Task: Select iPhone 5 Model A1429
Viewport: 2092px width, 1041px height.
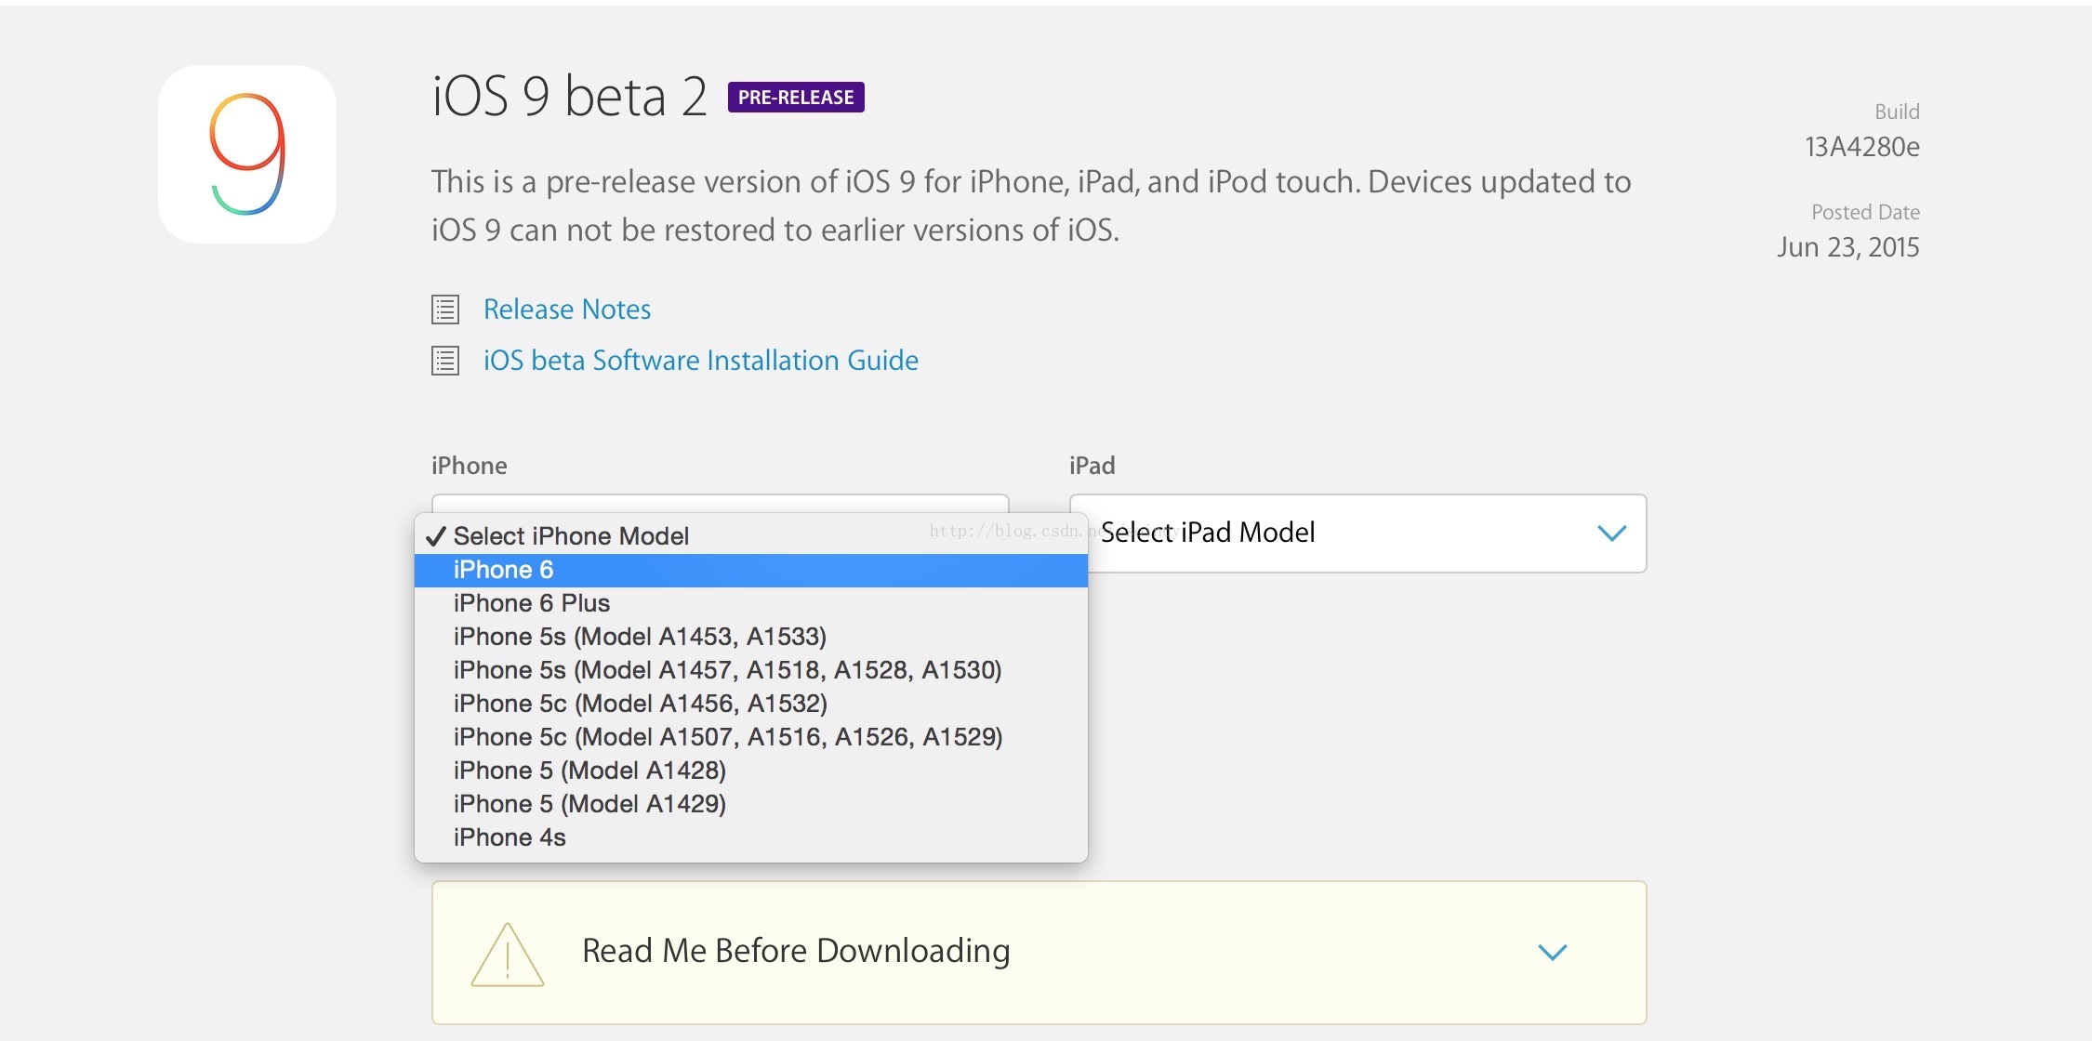Action: pos(751,804)
